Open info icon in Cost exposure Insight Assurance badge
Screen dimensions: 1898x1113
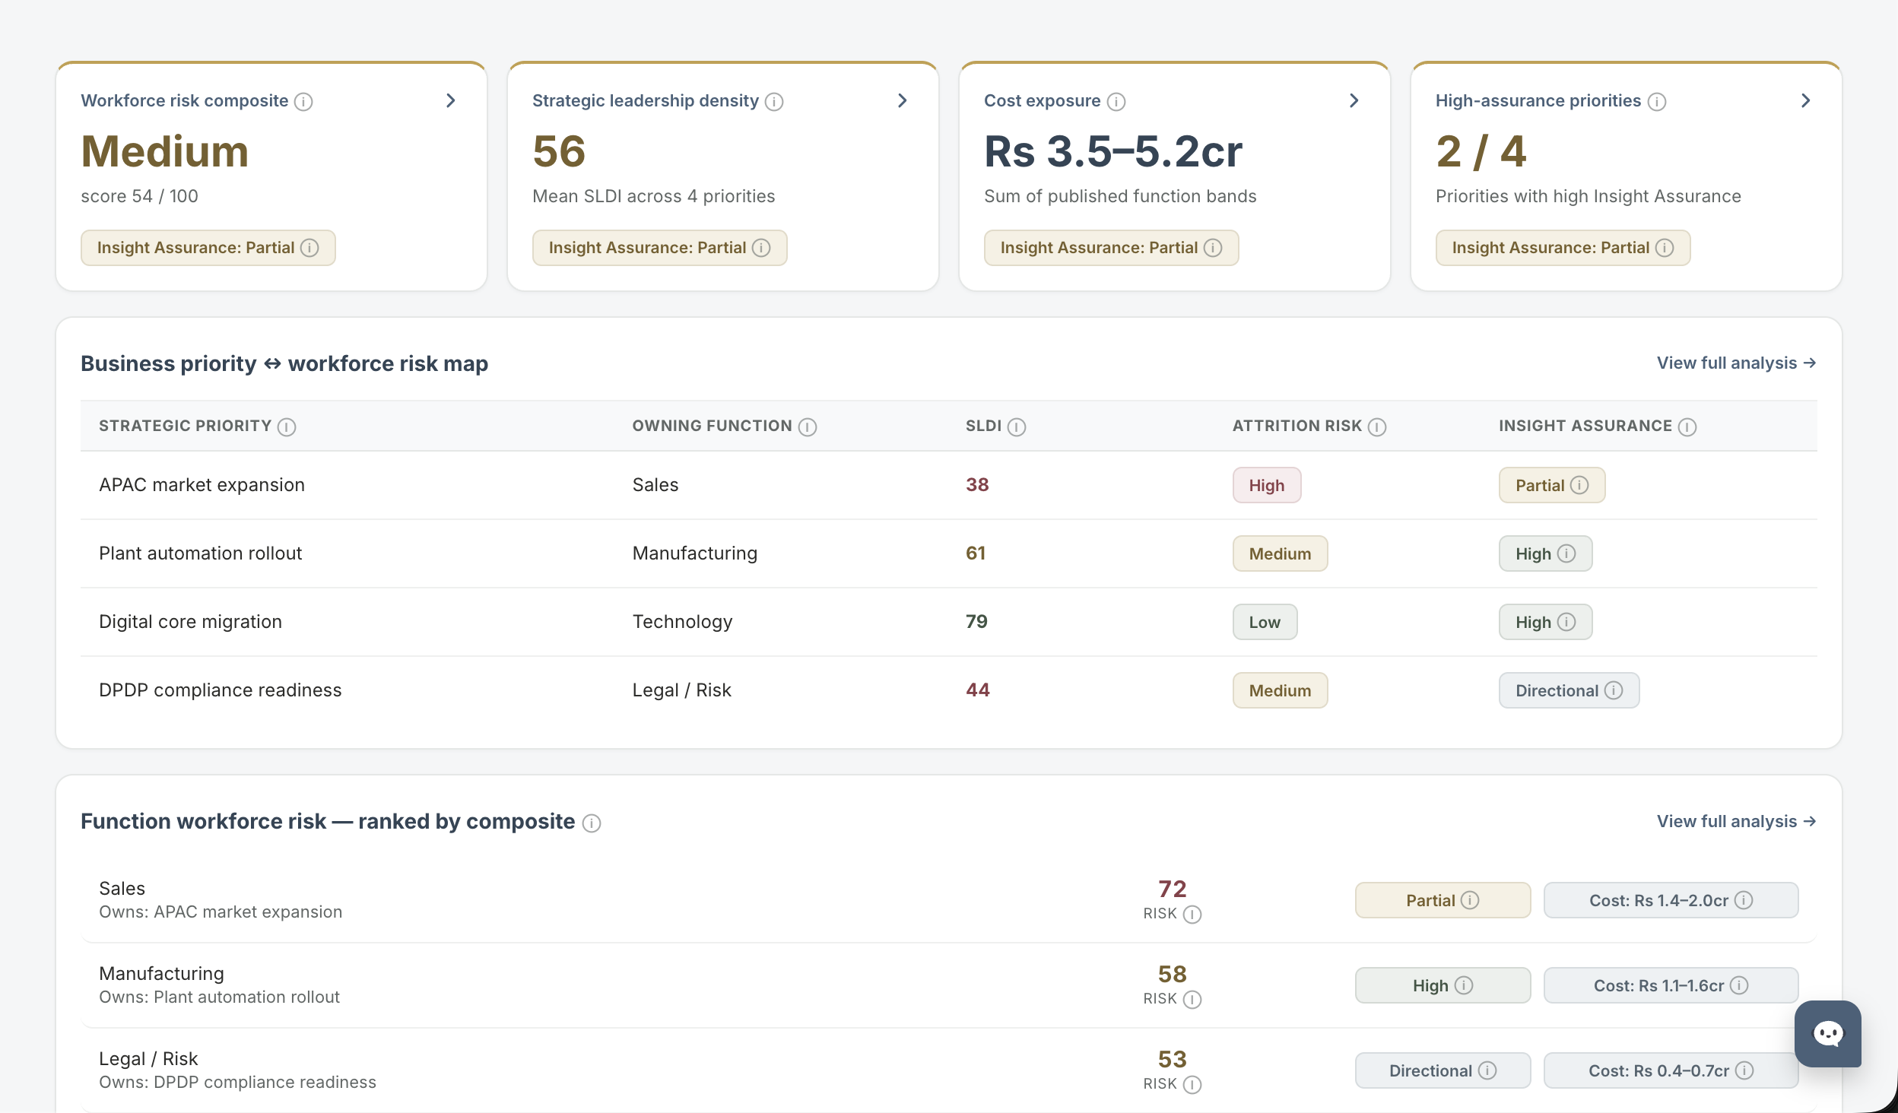(1213, 248)
